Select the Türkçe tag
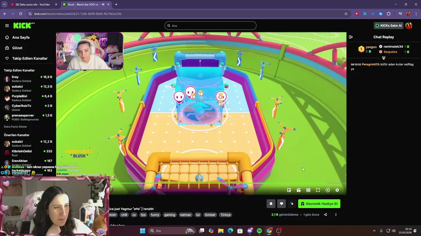 225,215
